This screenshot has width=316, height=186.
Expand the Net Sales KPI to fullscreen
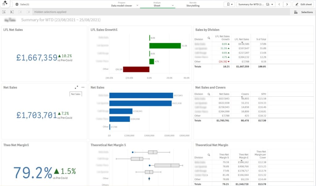76,87
